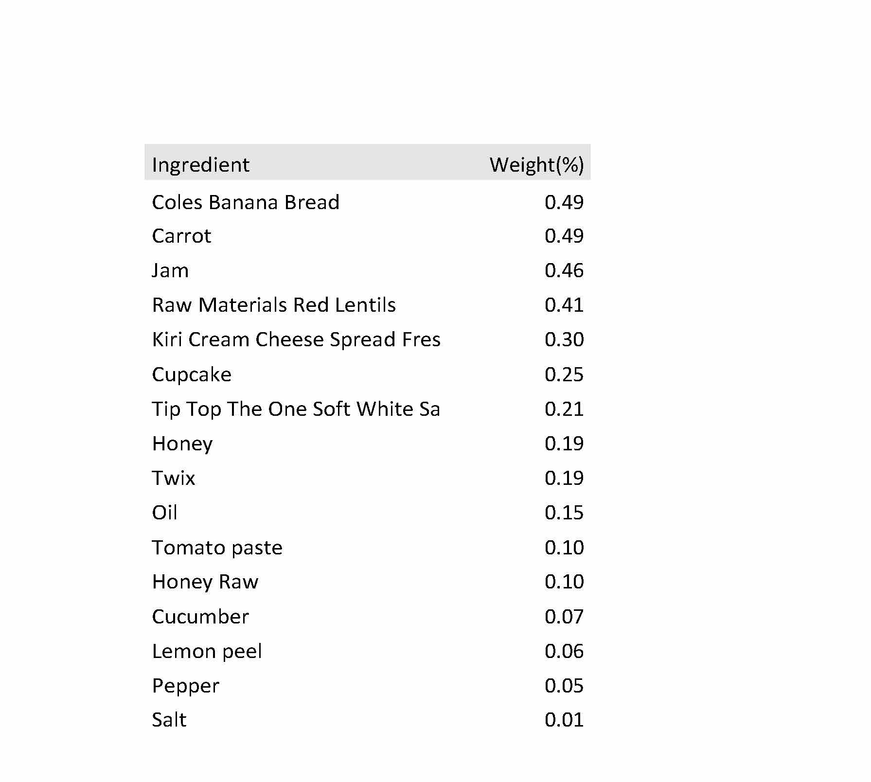Click the Kiri Cream Cheese Spread entry
Viewport: 871px width, 782px height.
(x=296, y=339)
